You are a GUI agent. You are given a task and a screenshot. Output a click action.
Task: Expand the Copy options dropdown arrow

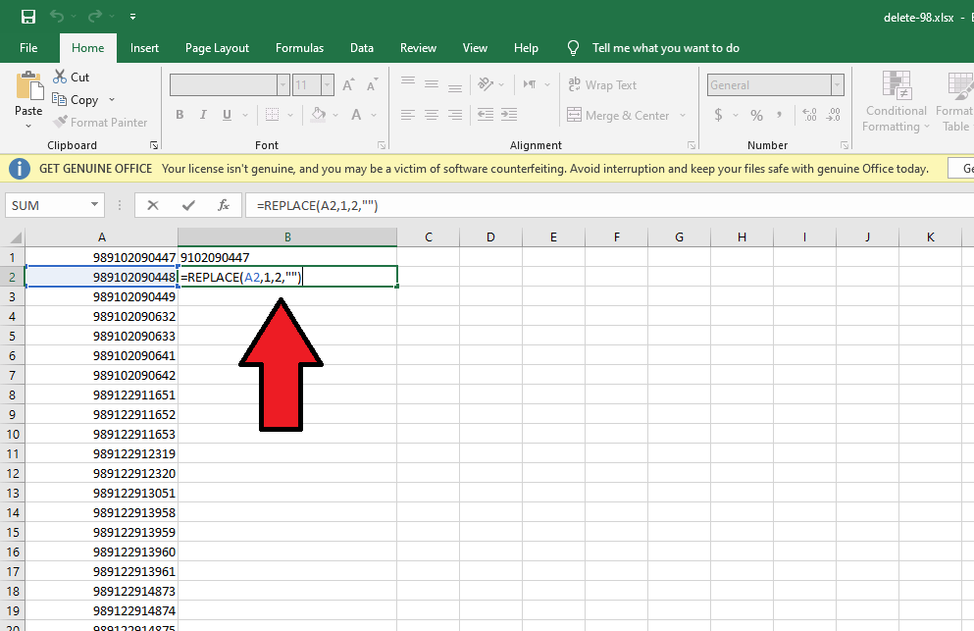[112, 100]
